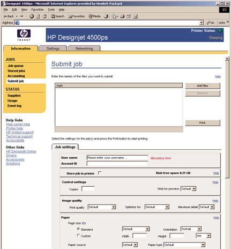Open the Standard page size dropdown
Image resolution: width=231 pixels, height=249 pixels.
pyautogui.click(x=136, y=229)
